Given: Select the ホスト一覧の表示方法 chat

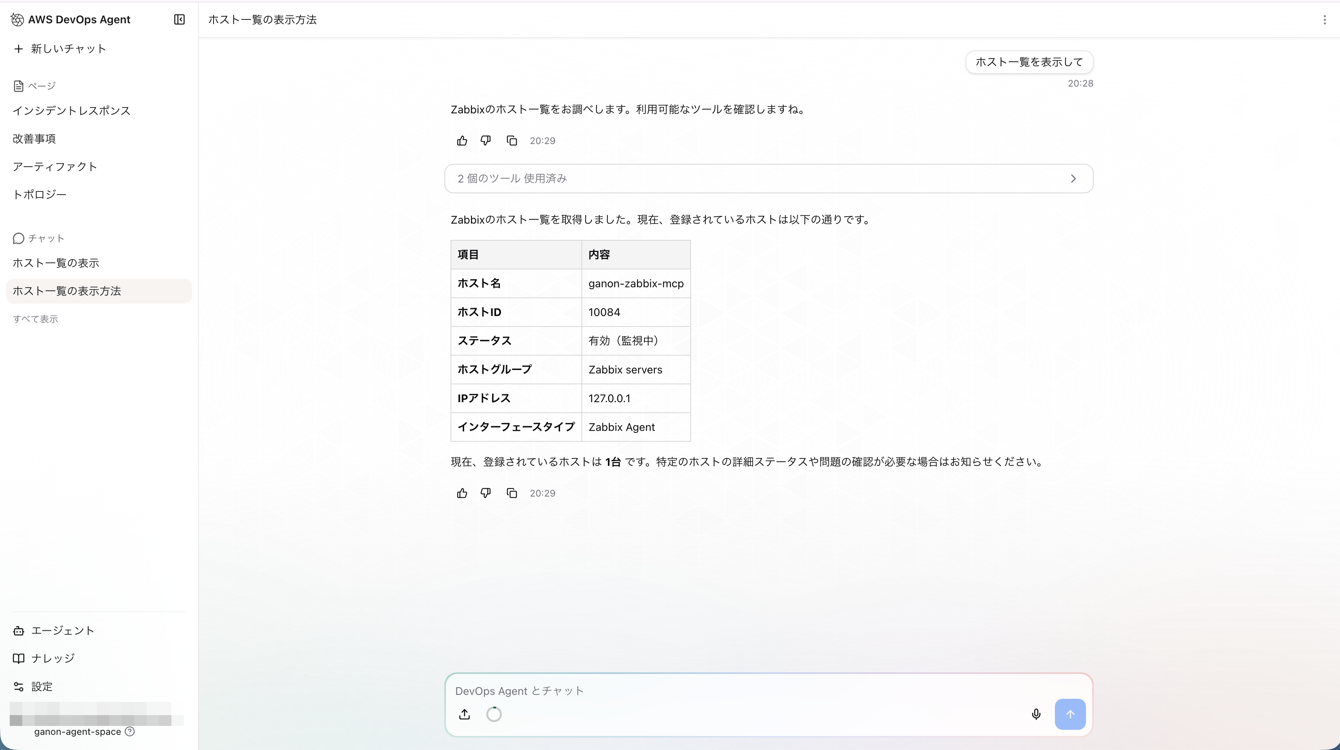Looking at the screenshot, I should point(99,291).
